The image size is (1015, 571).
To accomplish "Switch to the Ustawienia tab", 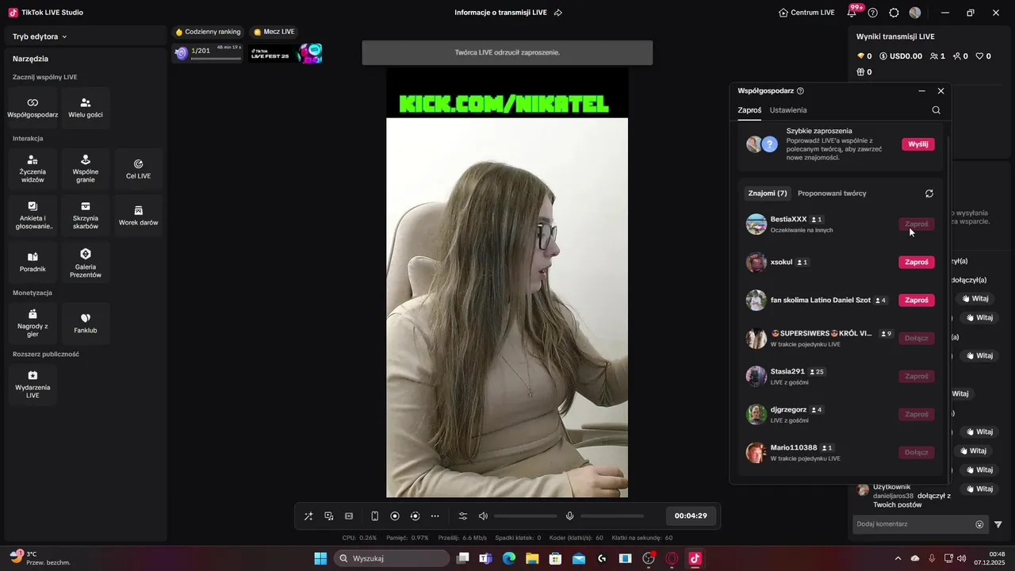I will click(x=788, y=110).
